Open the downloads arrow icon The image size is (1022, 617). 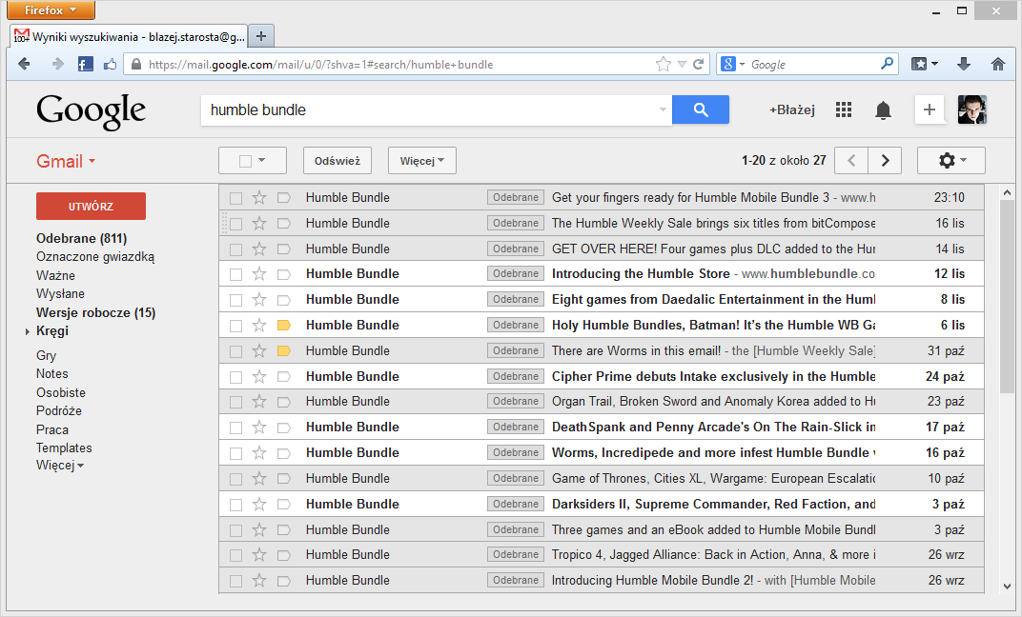963,64
